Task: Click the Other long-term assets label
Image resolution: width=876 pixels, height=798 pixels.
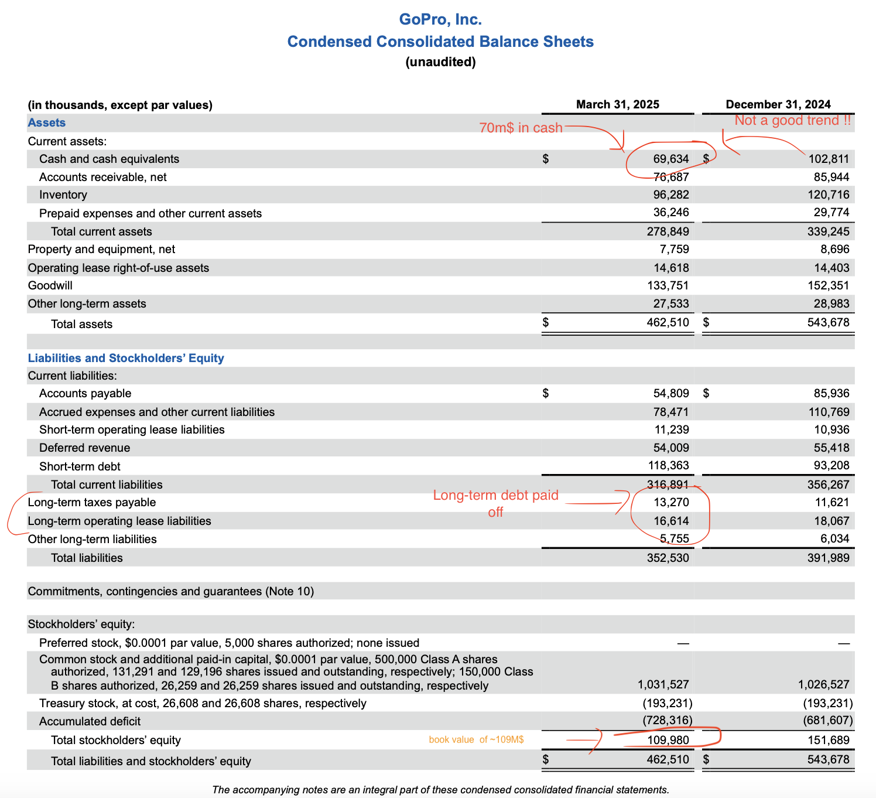Action: [x=87, y=303]
